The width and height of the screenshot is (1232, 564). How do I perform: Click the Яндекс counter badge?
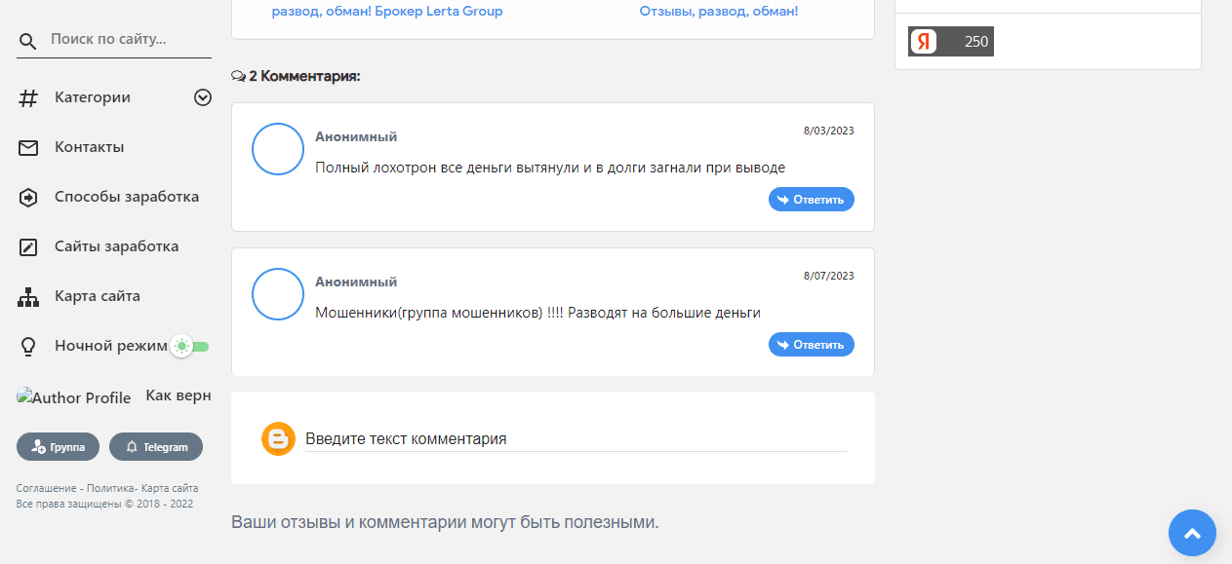(951, 41)
